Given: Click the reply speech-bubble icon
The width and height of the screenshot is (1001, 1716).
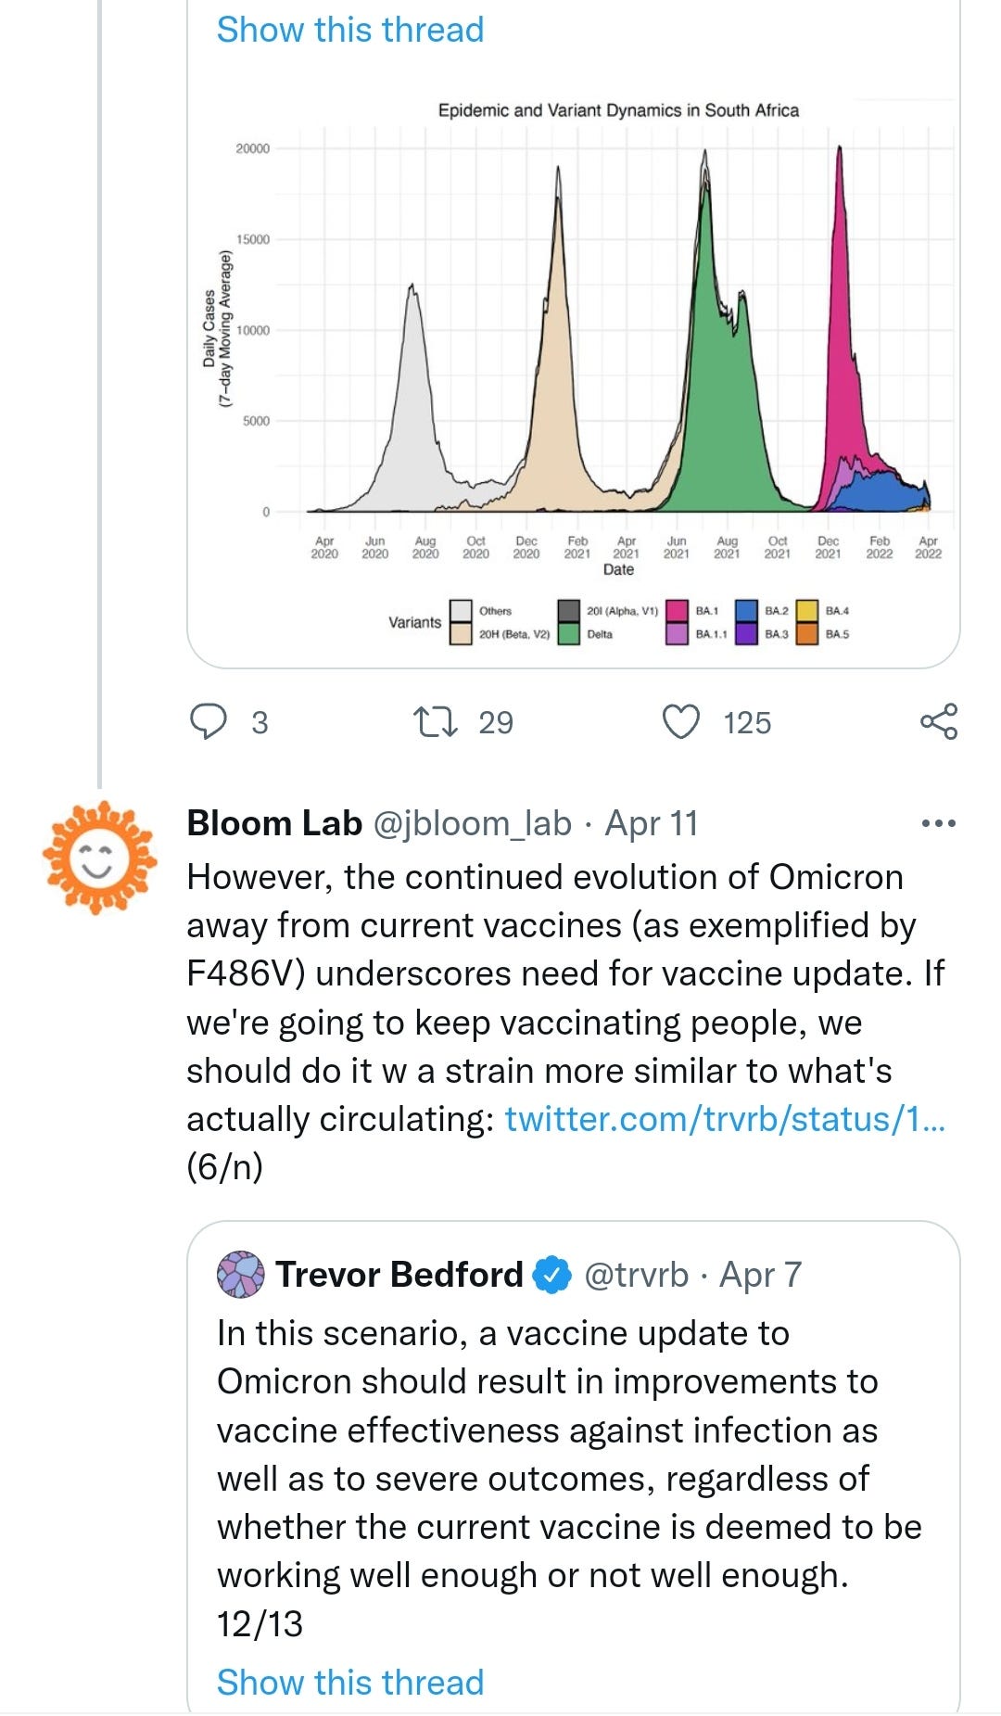Looking at the screenshot, I should click(208, 721).
